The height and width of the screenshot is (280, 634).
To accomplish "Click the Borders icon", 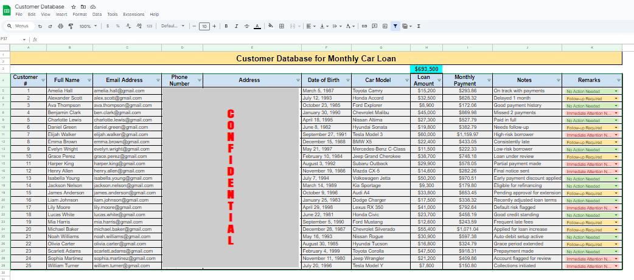I will pos(282,26).
